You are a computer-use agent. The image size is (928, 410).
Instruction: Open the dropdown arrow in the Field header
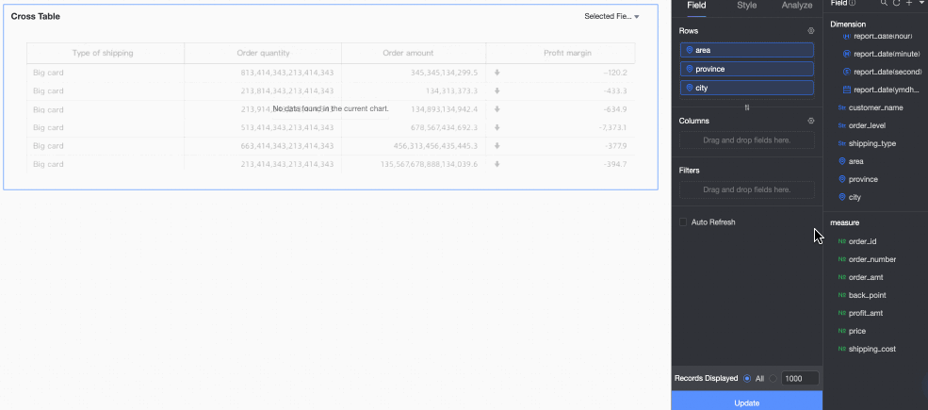pos(920,3)
